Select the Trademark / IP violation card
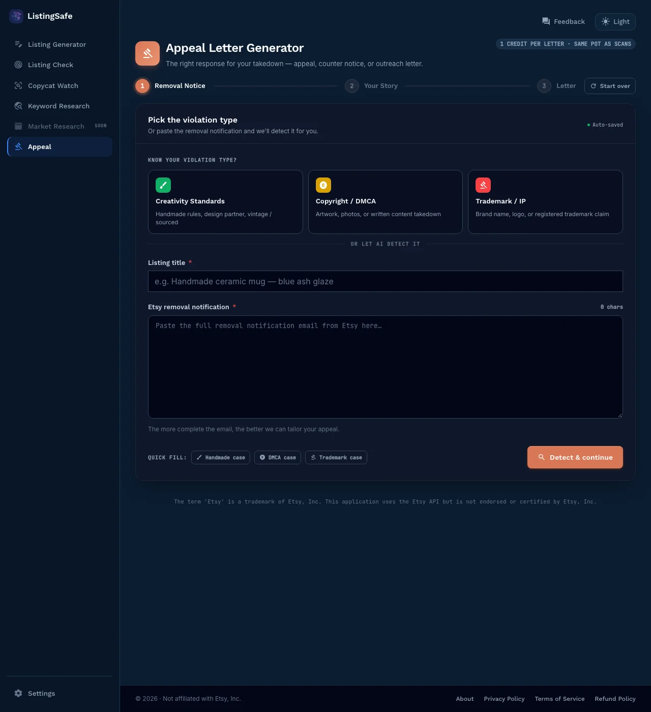 [x=545, y=202]
